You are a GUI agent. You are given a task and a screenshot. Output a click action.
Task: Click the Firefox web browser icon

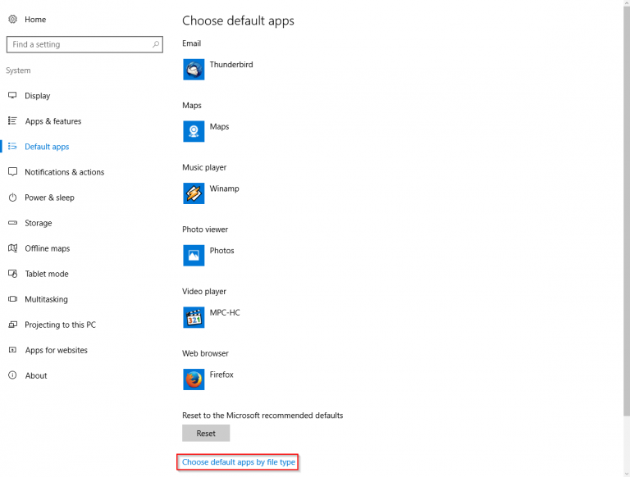click(194, 379)
